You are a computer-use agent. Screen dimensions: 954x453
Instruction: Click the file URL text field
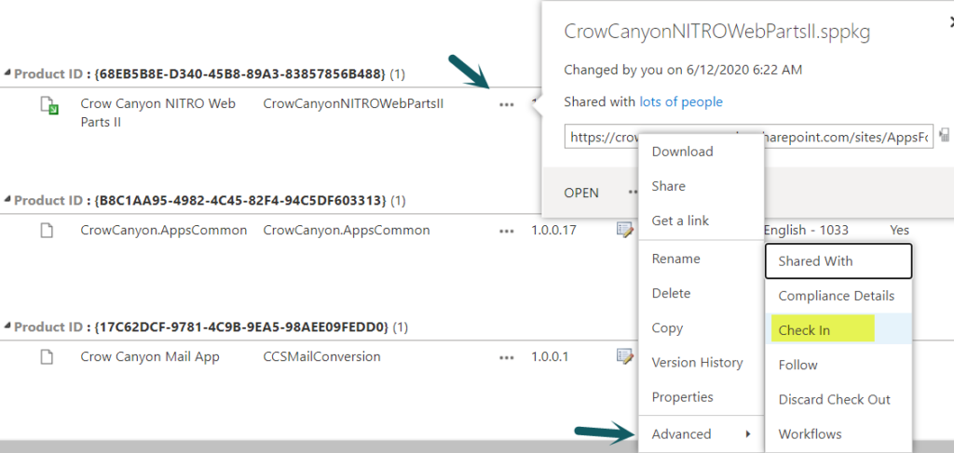749,137
